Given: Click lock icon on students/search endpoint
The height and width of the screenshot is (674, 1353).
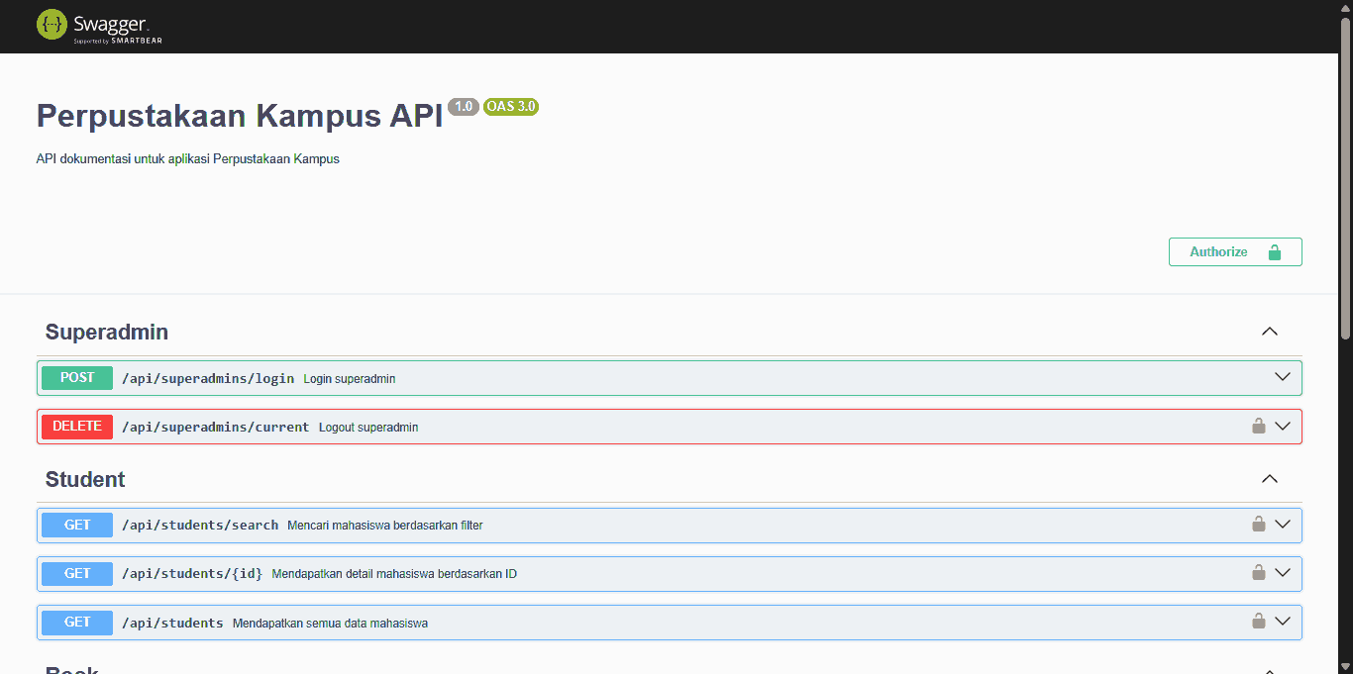Looking at the screenshot, I should coord(1258,525).
